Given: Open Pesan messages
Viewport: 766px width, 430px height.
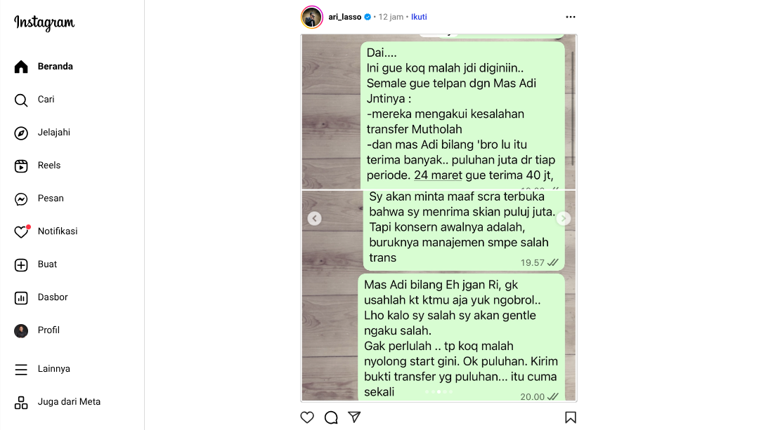Looking at the screenshot, I should pos(21,199).
